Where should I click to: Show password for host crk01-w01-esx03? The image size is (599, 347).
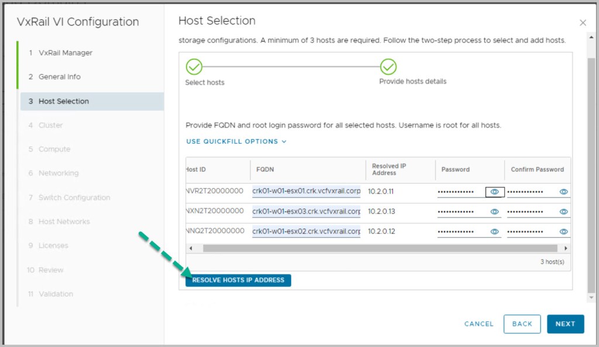pos(494,211)
